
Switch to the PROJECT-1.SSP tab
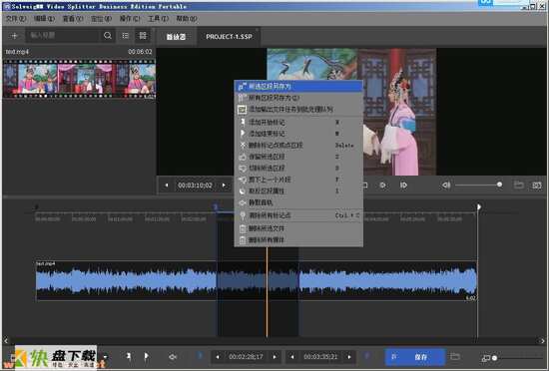[x=229, y=37]
